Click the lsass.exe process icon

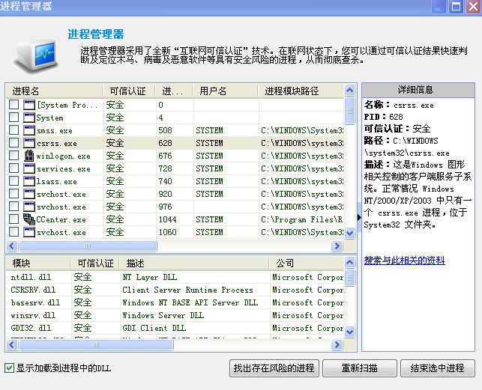[x=29, y=181]
